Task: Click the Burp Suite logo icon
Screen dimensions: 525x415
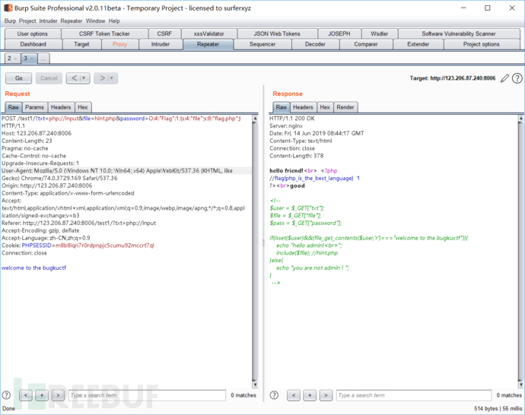Action: click(x=8, y=8)
